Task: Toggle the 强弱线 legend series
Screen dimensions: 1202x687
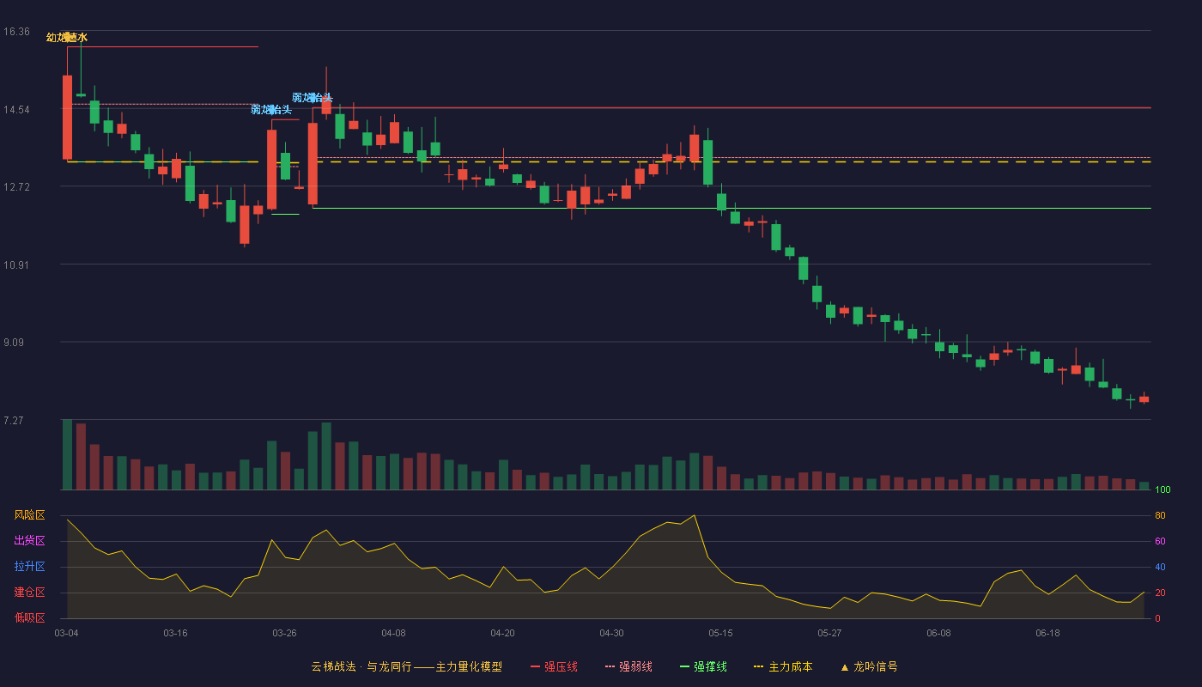Action: pos(628,666)
